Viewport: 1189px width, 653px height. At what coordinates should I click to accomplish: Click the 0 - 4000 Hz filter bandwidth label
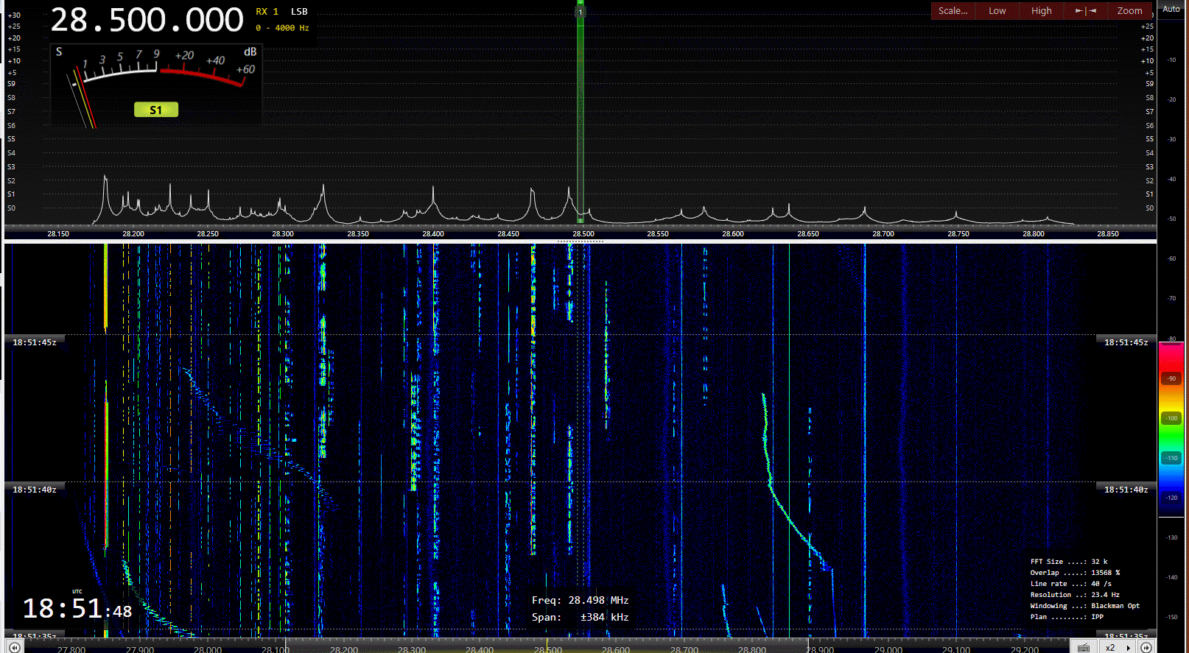click(x=282, y=28)
